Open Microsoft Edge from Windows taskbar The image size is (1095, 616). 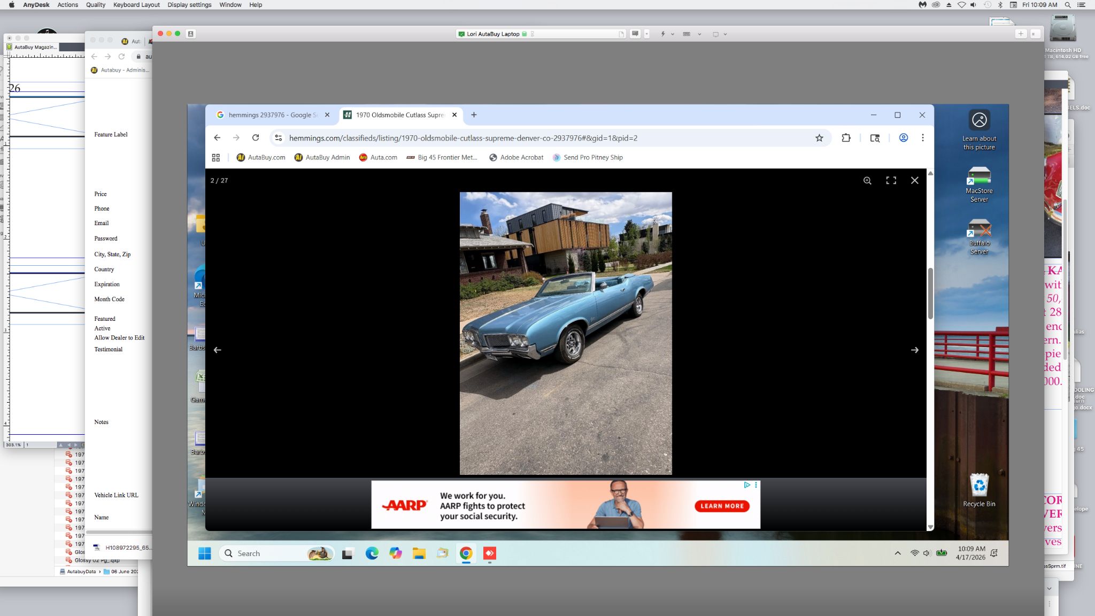click(372, 553)
